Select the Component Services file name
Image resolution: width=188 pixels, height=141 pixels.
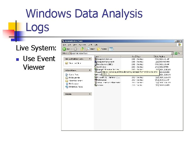[x=104, y=59]
